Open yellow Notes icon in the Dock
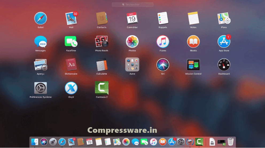The image size is (265, 148). [x=99, y=142]
